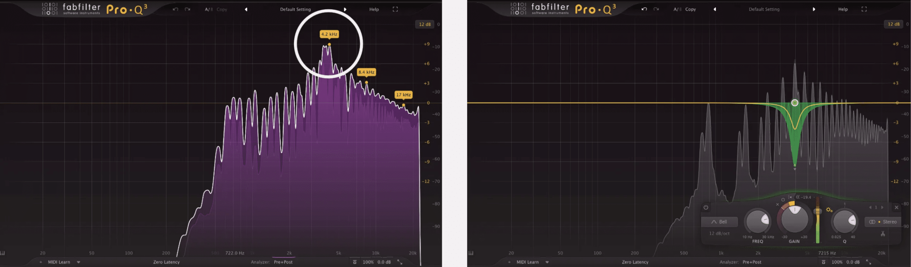
Task: Open Default Setting preset menu in left window
Action: pyautogui.click(x=295, y=10)
